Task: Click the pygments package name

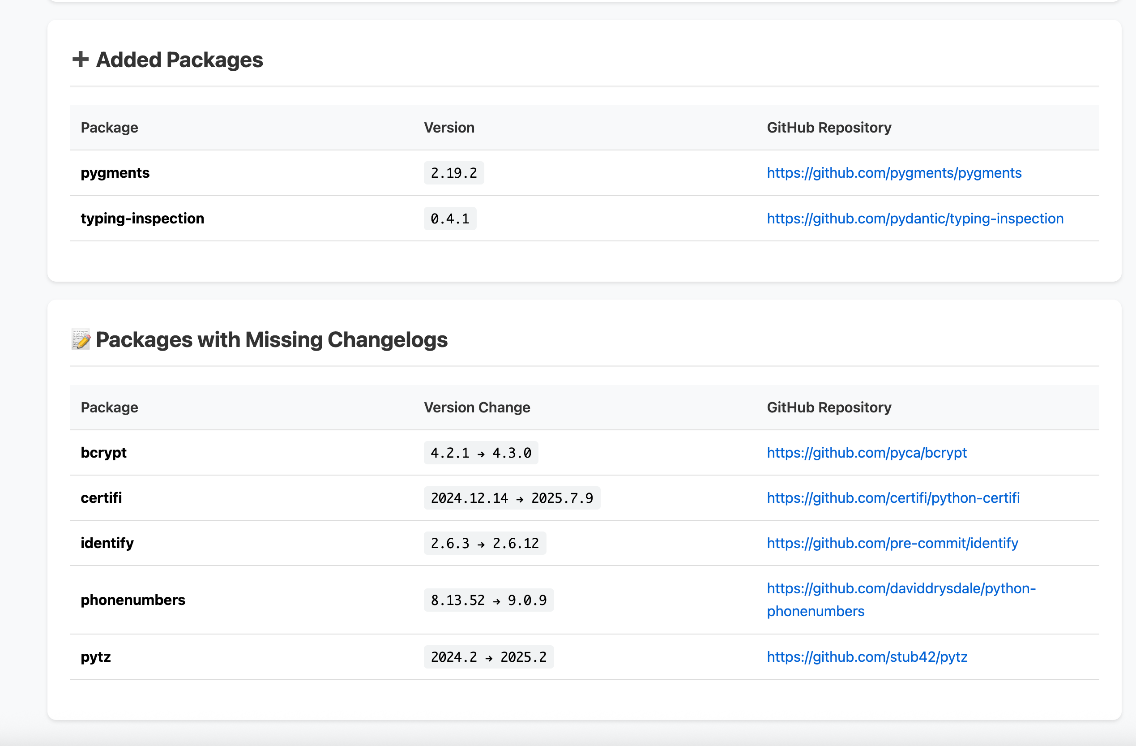Action: pyautogui.click(x=115, y=173)
